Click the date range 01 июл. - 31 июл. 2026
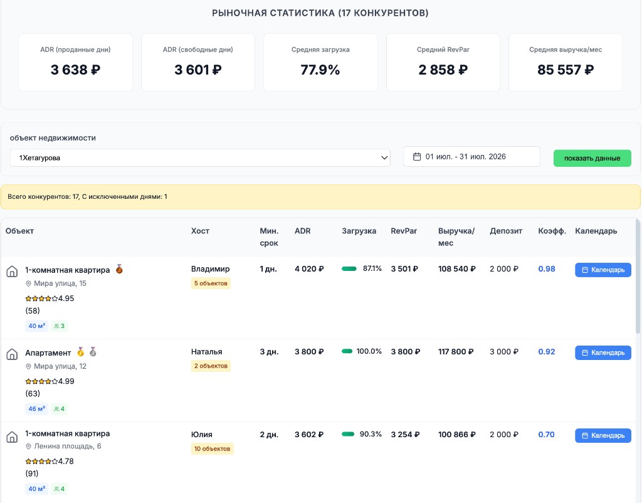 471,156
